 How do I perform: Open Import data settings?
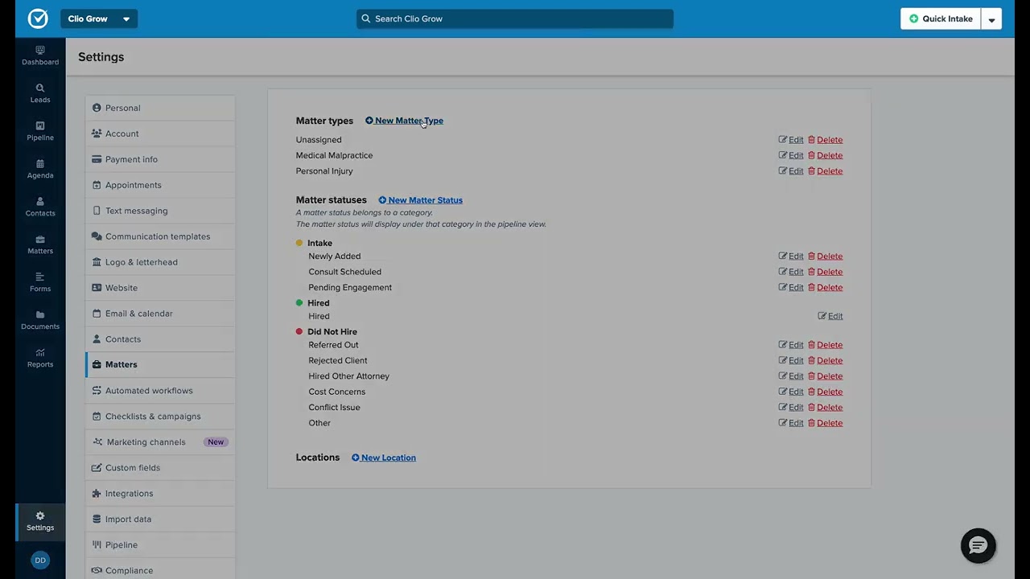click(160, 519)
